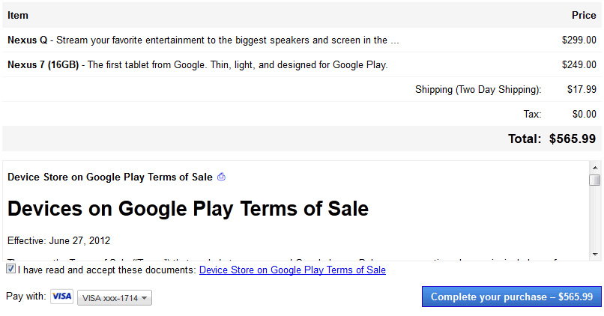Open Device Store on Google Play Terms link

tap(292, 270)
